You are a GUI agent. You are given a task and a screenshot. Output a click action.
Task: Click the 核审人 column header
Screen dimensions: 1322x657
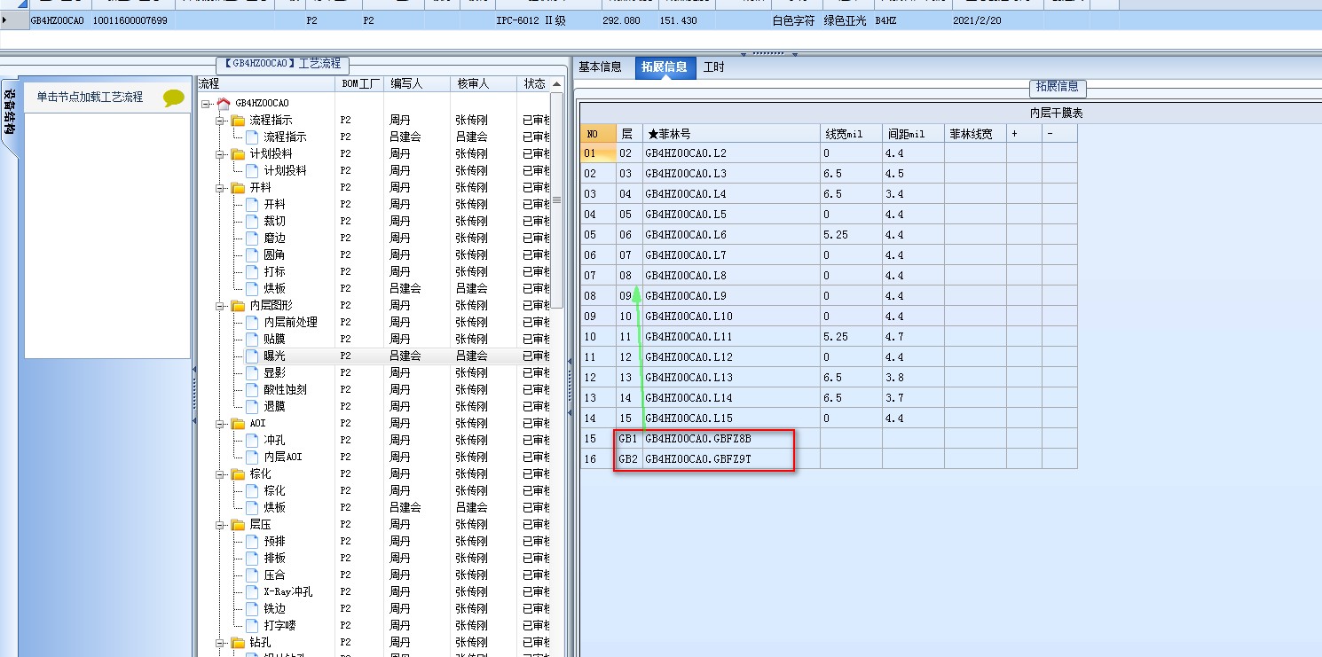click(x=484, y=84)
